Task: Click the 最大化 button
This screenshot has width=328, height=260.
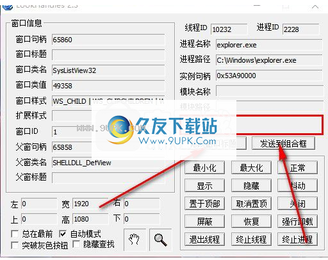Action: click(251, 168)
